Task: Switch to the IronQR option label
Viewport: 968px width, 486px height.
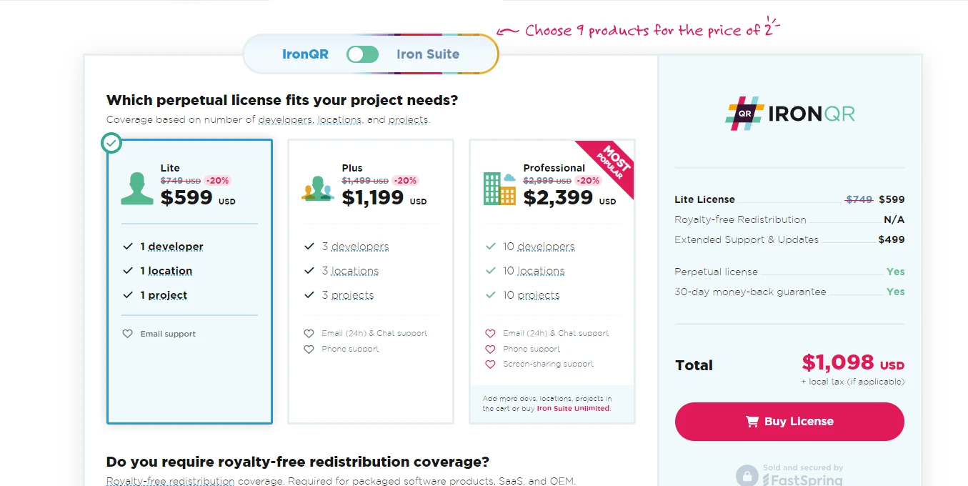Action: (x=305, y=54)
